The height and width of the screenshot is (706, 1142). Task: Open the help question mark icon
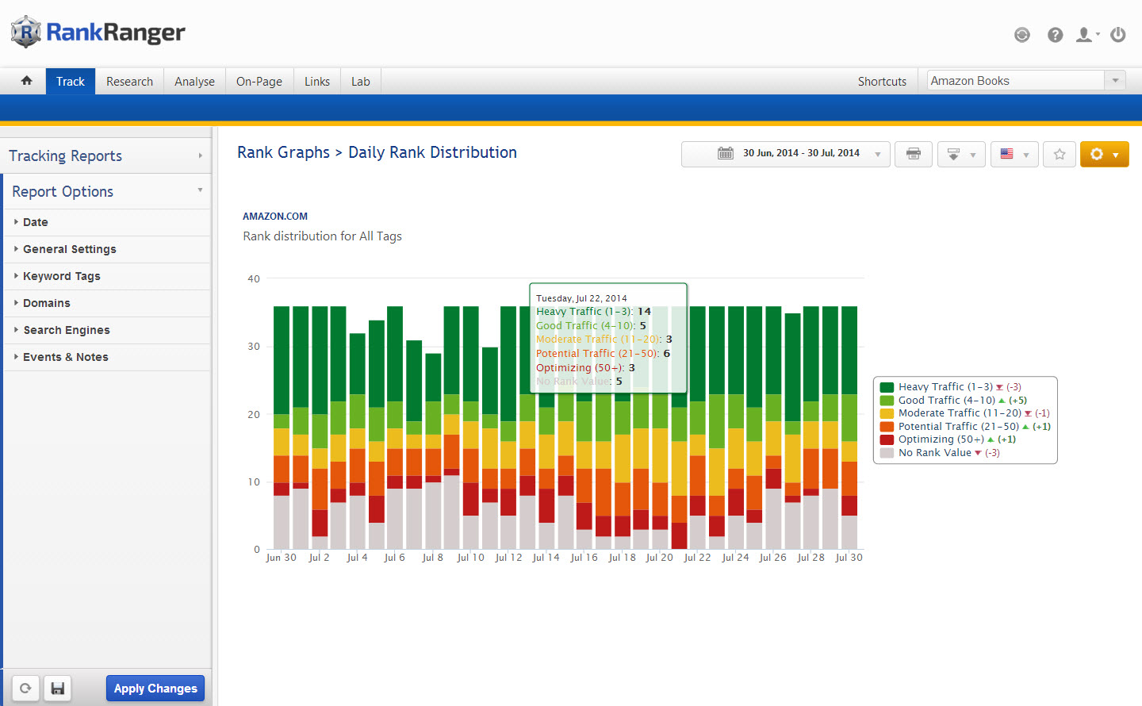(x=1055, y=35)
